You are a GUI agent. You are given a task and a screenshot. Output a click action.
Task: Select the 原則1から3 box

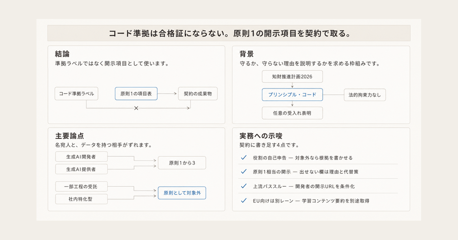[x=182, y=163]
